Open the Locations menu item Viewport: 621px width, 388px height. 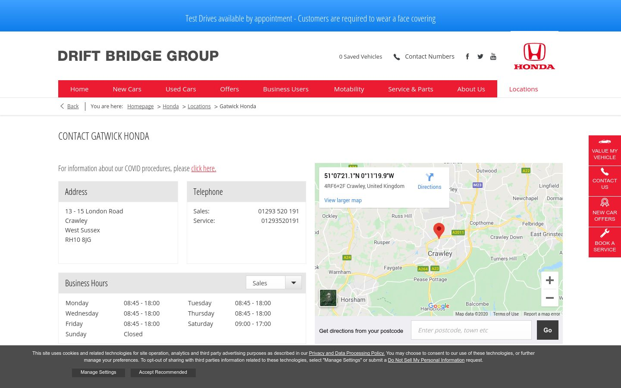point(524,89)
